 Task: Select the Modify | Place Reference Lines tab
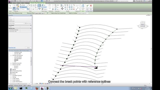pyautogui.click(x=38, y=3)
